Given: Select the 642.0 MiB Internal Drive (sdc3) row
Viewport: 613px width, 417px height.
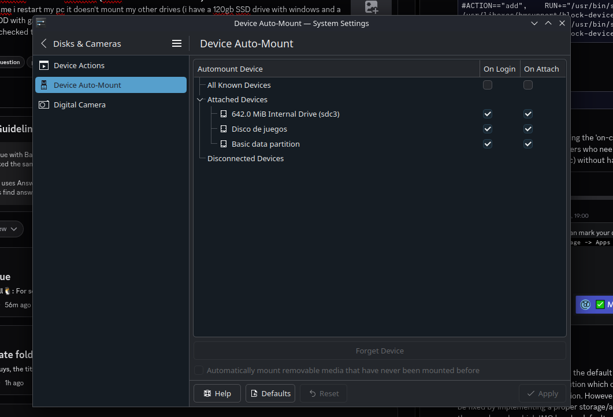Looking at the screenshot, I should [380, 114].
